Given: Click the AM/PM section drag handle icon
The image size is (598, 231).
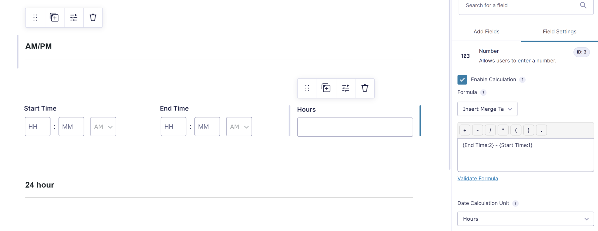Looking at the screenshot, I should [x=35, y=18].
